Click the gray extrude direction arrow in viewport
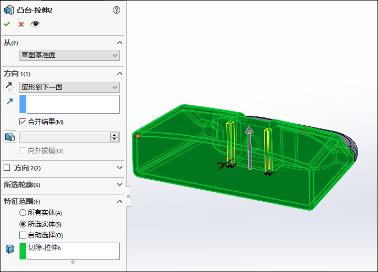Image resolution: width=378 pixels, height=272 pixels. coord(249,148)
